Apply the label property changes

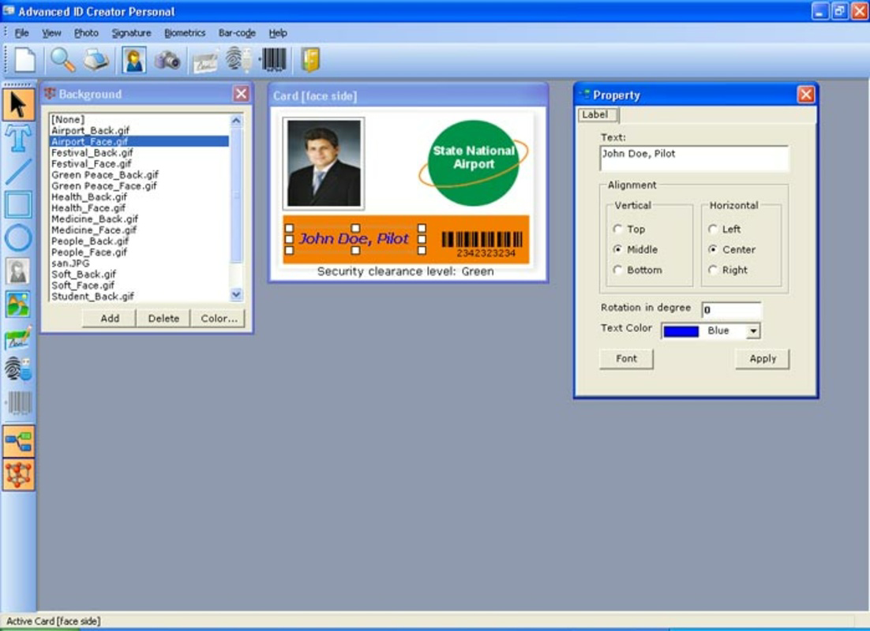coord(761,359)
